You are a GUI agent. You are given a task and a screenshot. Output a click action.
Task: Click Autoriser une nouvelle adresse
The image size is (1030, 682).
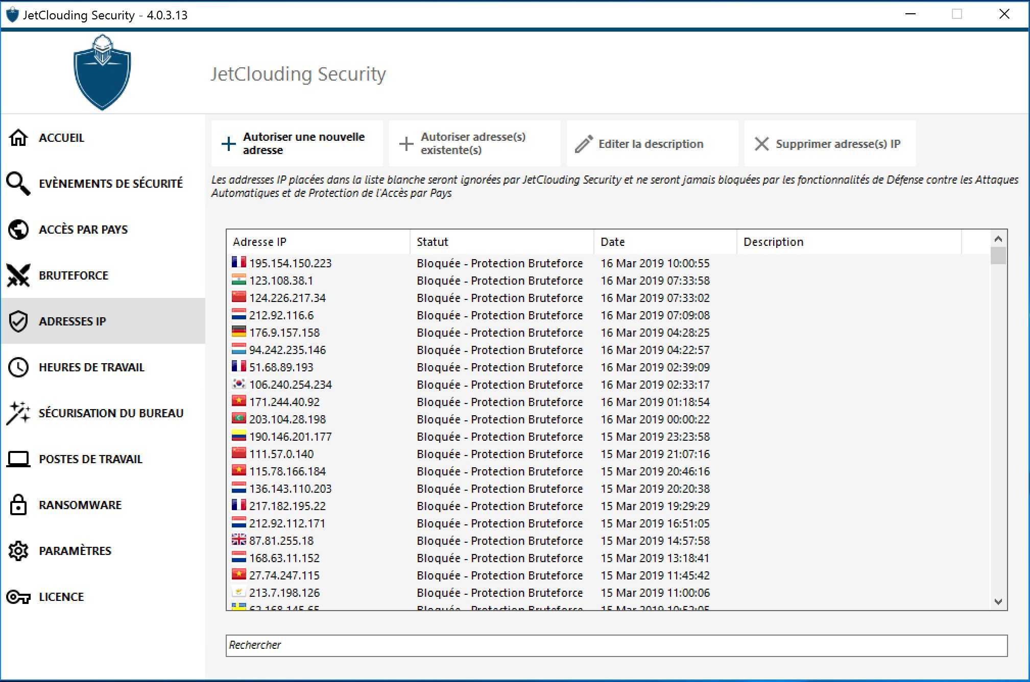click(x=297, y=143)
